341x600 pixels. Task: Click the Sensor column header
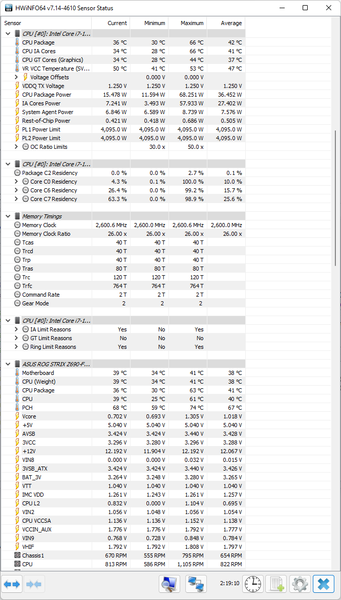tap(47, 23)
